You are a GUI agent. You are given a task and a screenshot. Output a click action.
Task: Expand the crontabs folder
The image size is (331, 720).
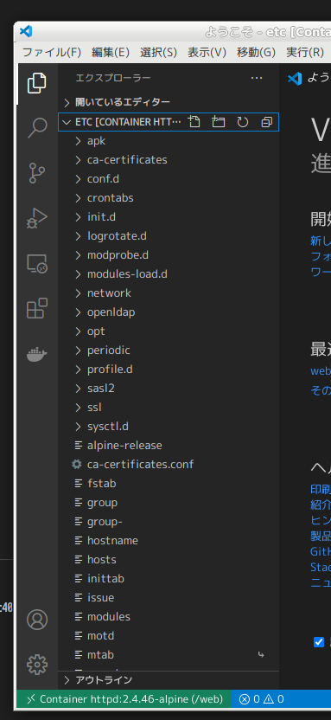[169, 198]
